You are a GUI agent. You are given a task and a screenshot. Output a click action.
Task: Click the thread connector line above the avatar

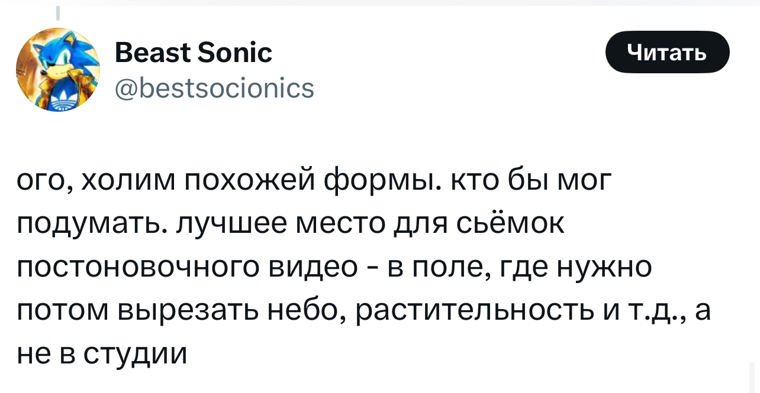coord(58,13)
